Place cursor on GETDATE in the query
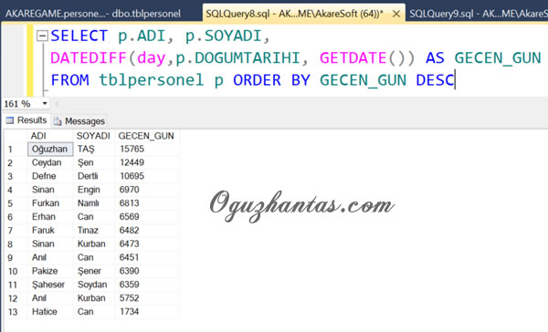Image resolution: width=548 pixels, height=332 pixels. click(353, 58)
